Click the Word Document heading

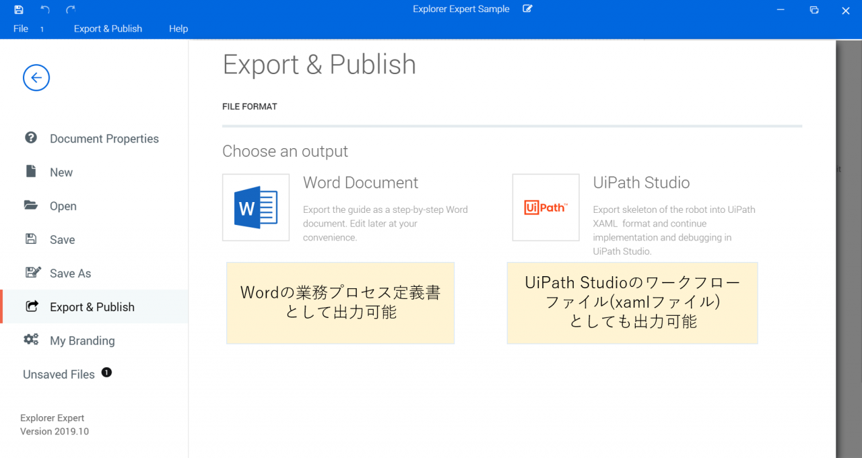tap(360, 183)
